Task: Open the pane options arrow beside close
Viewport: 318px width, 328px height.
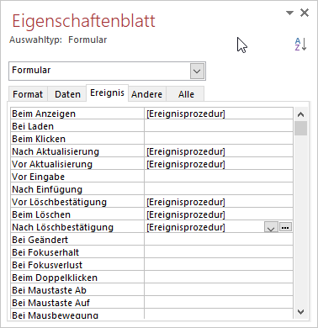Action: [x=289, y=13]
